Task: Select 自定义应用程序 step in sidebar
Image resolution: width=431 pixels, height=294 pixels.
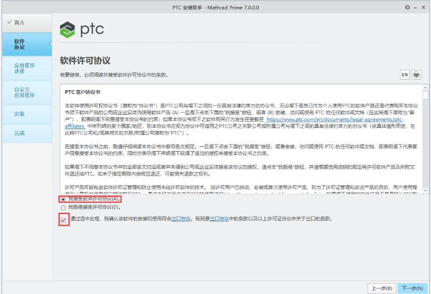Action: point(27,92)
